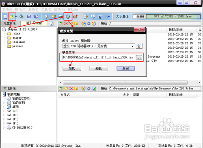Open the 选项(O) menu

point(59,10)
